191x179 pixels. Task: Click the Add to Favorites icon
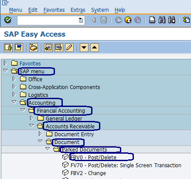[48, 48]
